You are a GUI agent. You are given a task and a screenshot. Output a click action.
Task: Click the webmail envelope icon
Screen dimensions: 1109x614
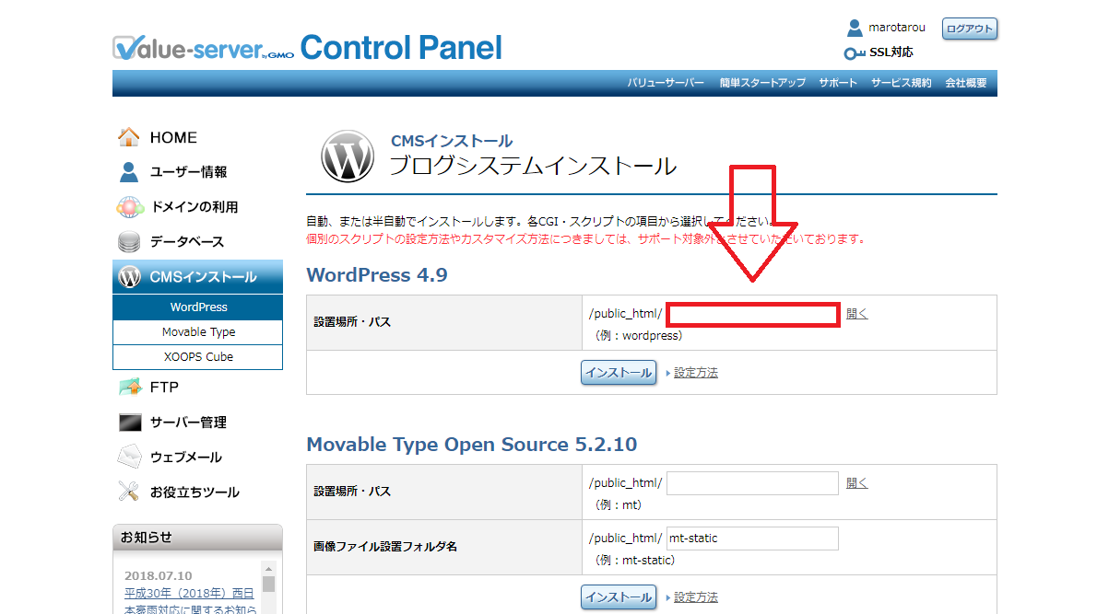(130, 457)
